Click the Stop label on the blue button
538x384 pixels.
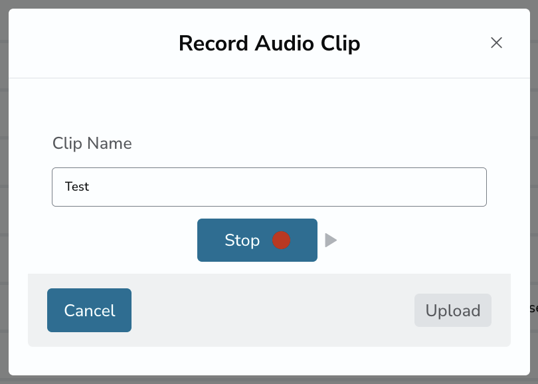click(x=242, y=240)
